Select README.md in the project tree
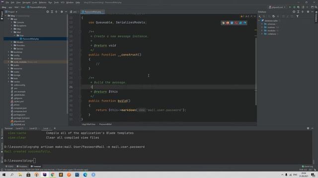 (19, 125)
